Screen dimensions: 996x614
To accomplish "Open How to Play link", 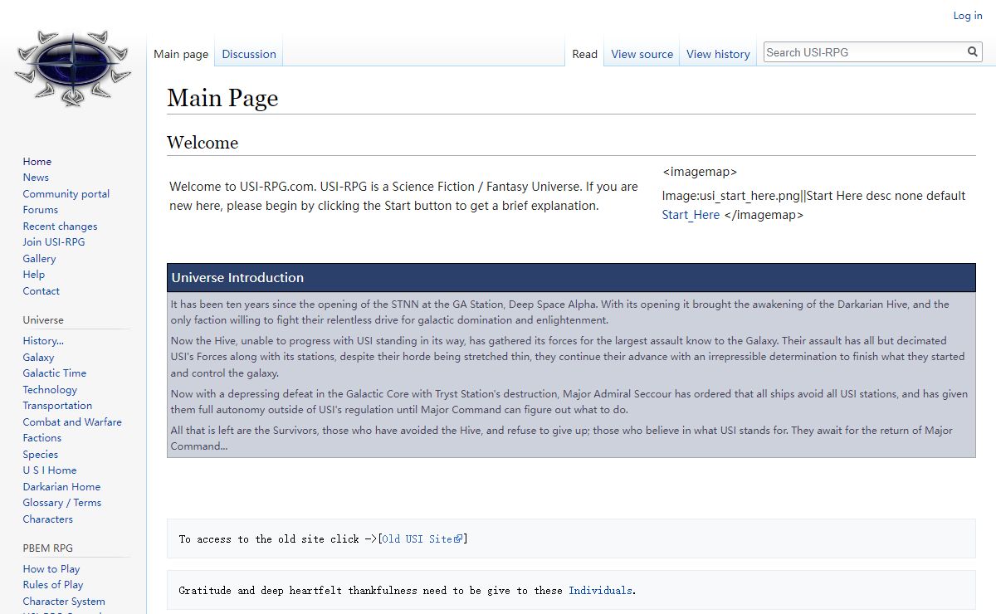I will (x=51, y=568).
